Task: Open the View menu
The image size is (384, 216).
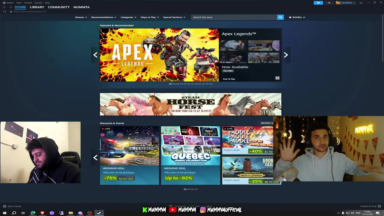Action: (x=19, y=3)
